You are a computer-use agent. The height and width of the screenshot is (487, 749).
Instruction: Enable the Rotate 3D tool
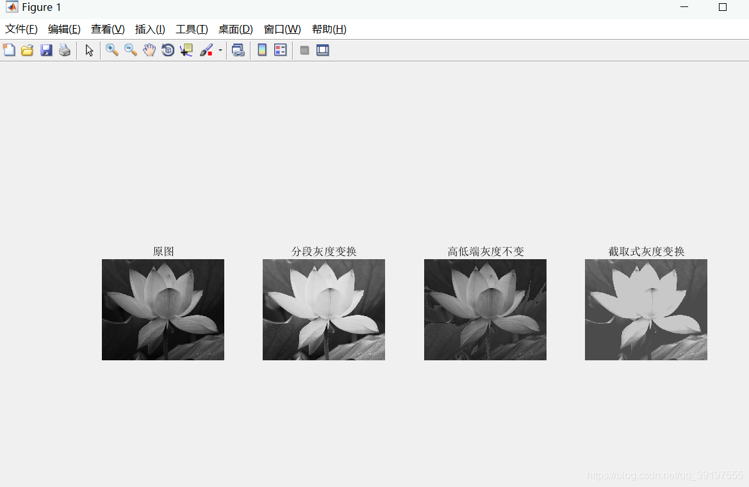[168, 50]
